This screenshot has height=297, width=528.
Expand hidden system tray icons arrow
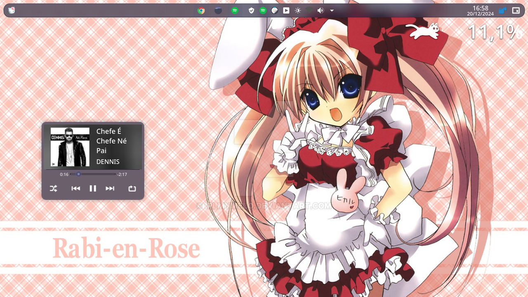(332, 11)
